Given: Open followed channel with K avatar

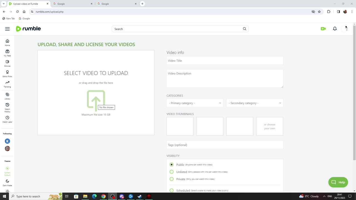Looking at the screenshot, I should tap(7, 141).
